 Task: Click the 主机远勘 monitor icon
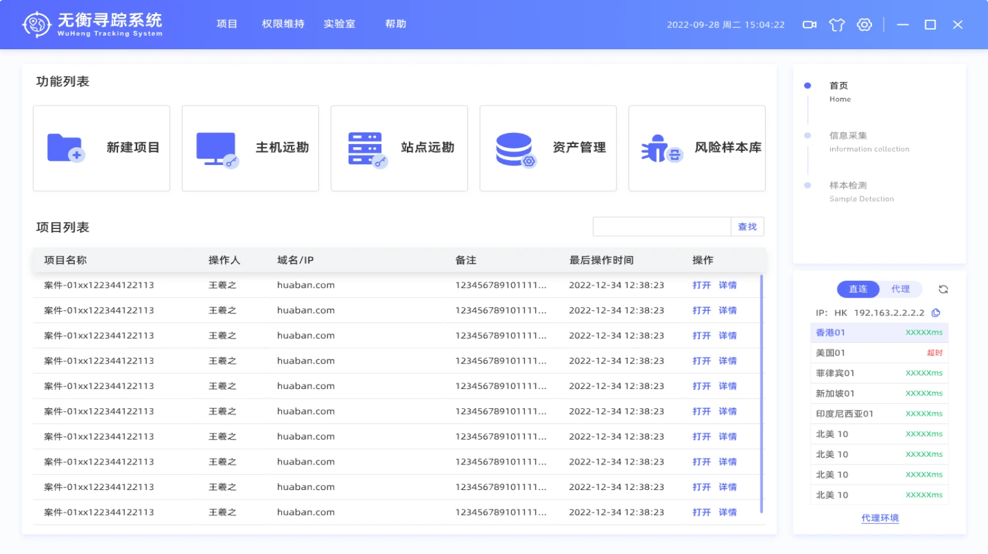217,149
